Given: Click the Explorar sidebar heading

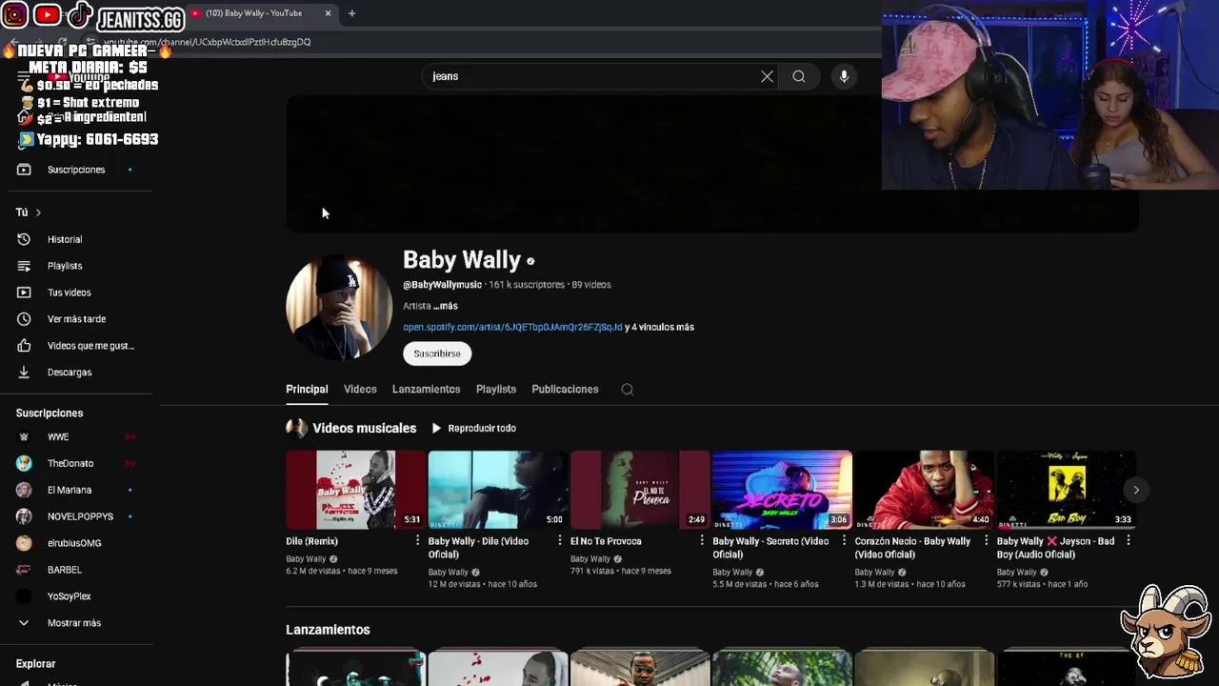Looking at the screenshot, I should 35,664.
